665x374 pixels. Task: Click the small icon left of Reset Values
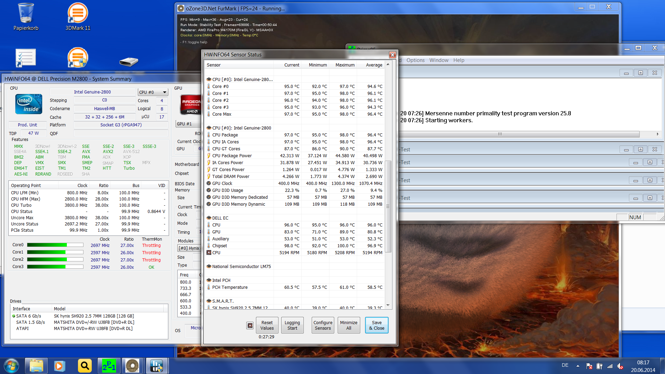[250, 326]
